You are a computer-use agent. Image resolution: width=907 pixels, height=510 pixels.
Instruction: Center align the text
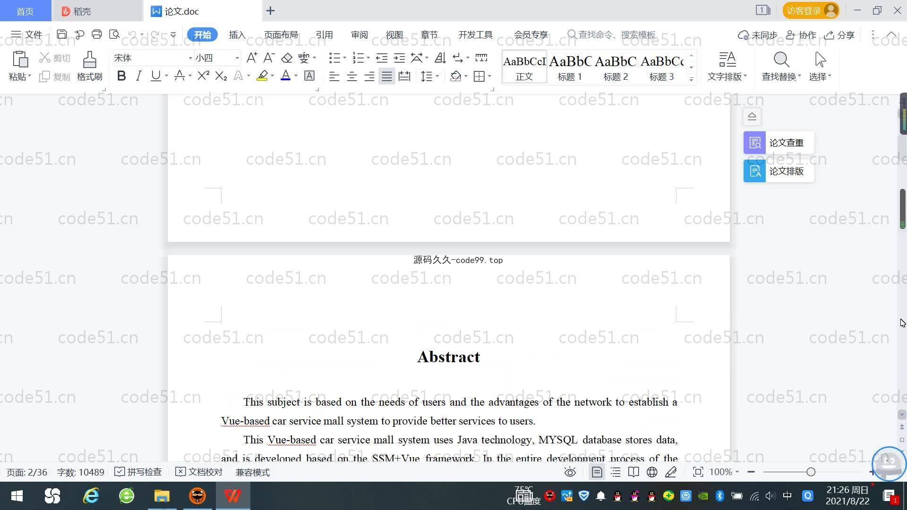[x=351, y=76]
